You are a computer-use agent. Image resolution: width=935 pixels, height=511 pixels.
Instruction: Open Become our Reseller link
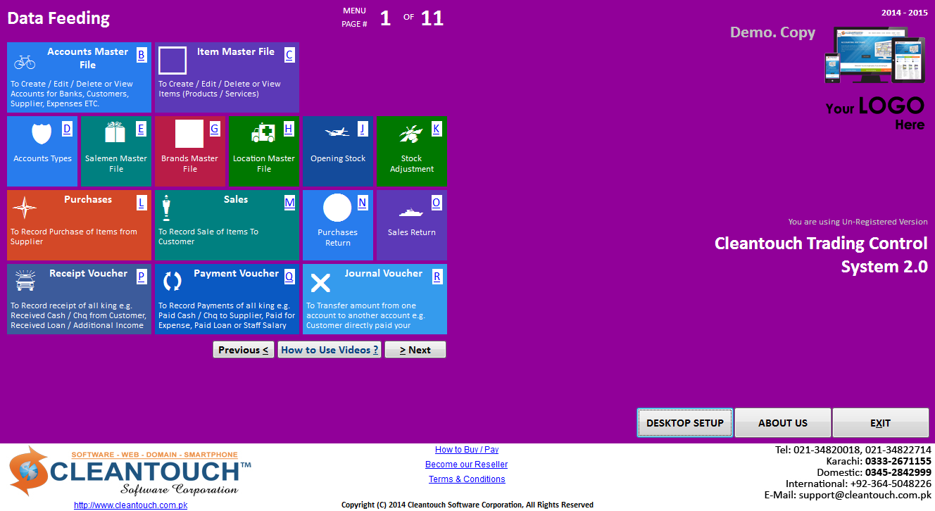(467, 465)
